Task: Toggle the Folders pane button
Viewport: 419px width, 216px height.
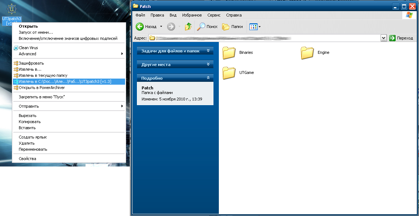Action: click(226, 27)
